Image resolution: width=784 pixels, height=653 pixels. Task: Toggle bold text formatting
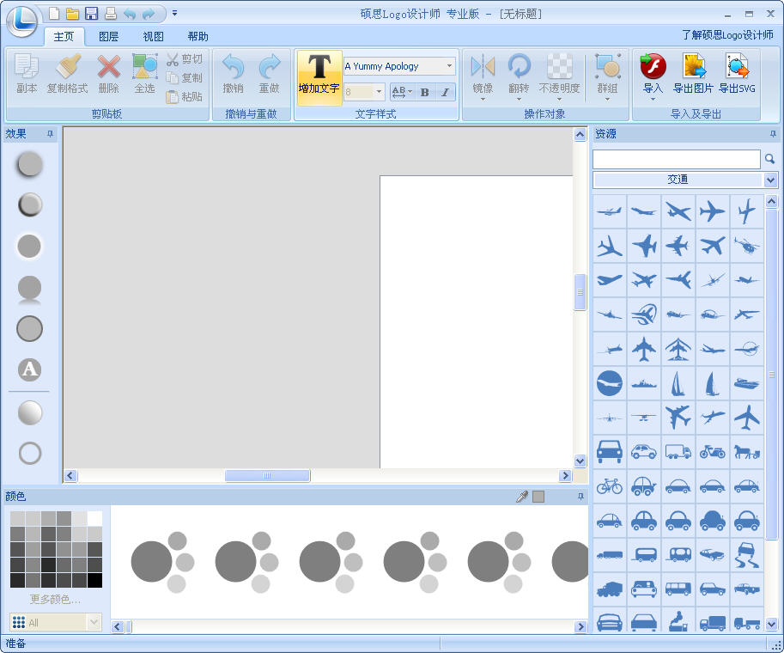(x=424, y=92)
